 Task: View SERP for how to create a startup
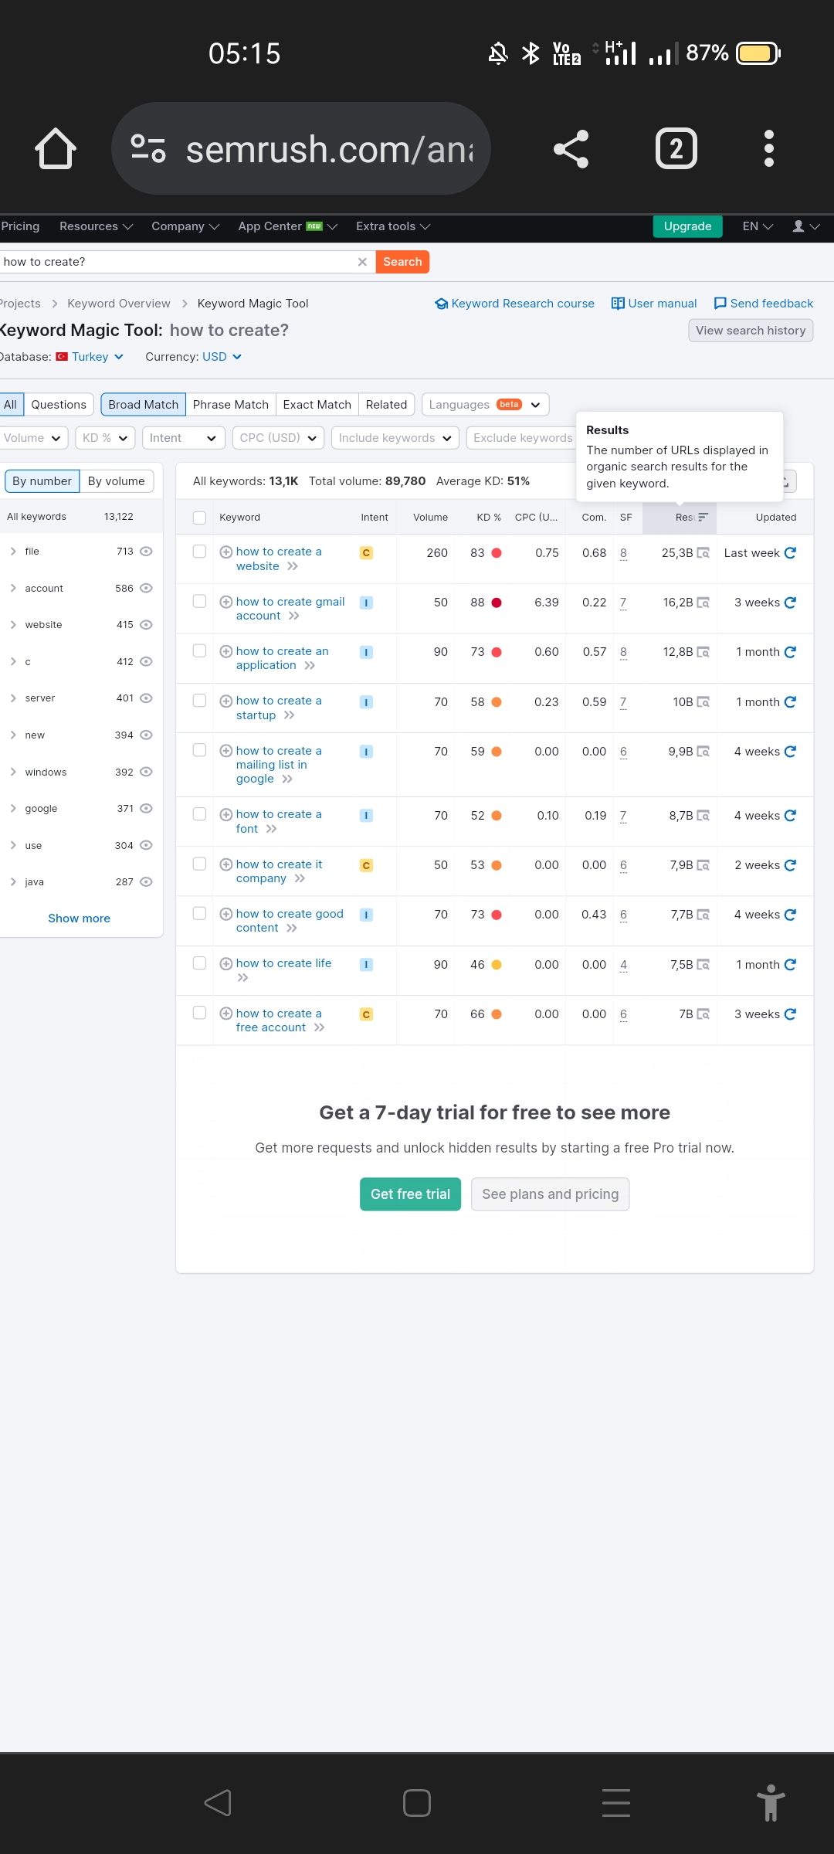tap(703, 702)
